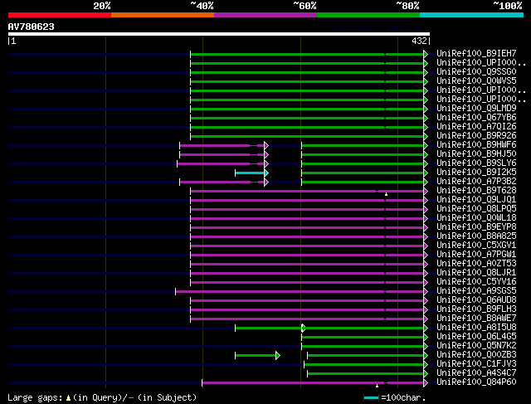Open the UniRef100_B9R926 hit label
Screen dimensions: 531x404
(476, 136)
